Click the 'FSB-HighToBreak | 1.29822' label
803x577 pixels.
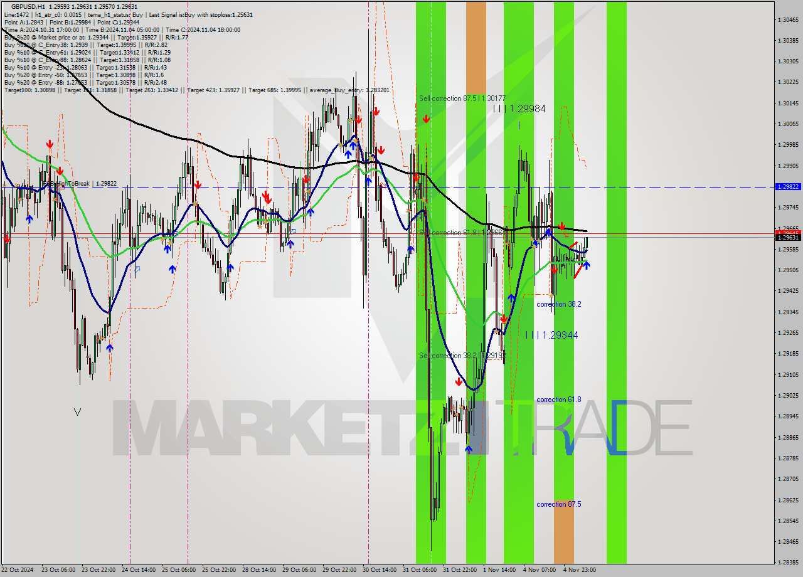click(x=80, y=183)
